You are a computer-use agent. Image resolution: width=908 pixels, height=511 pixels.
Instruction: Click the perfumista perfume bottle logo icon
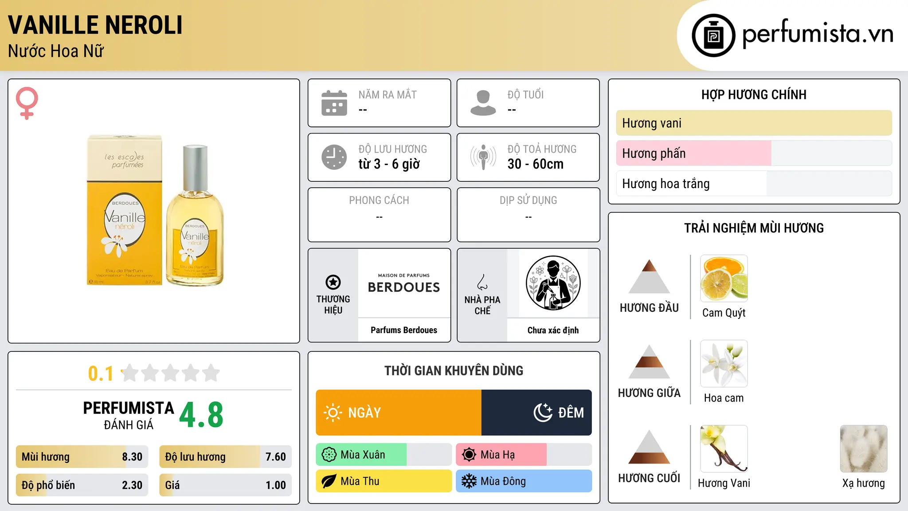[x=713, y=35]
